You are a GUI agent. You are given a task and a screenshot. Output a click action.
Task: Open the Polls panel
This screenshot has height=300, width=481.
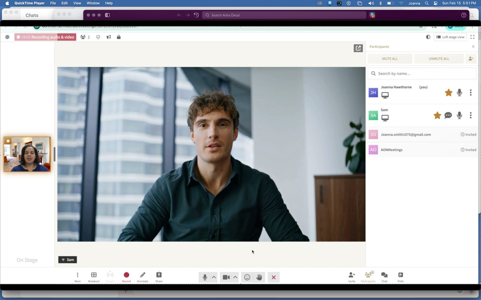coord(400,276)
